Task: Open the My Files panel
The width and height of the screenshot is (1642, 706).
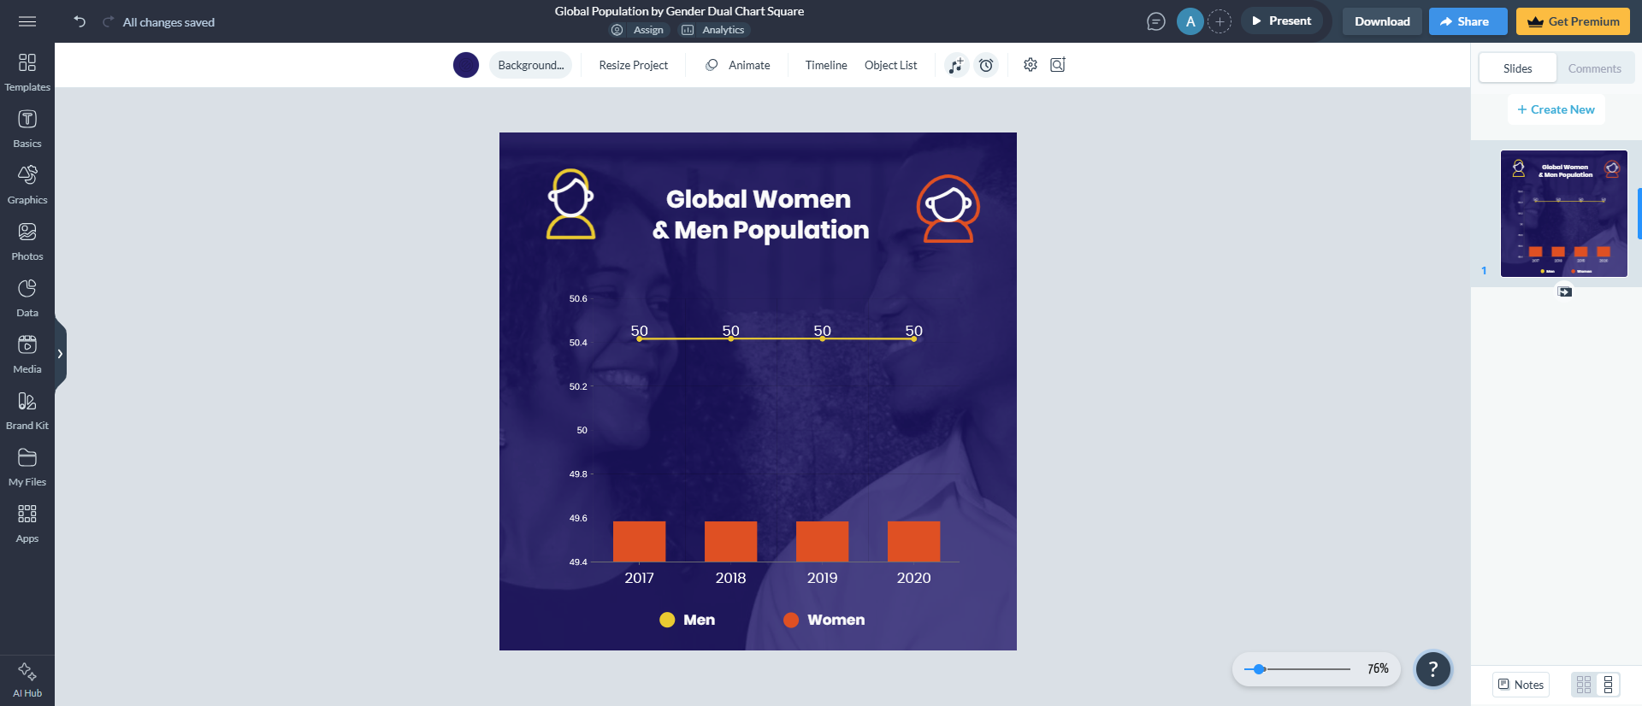Action: point(27,467)
